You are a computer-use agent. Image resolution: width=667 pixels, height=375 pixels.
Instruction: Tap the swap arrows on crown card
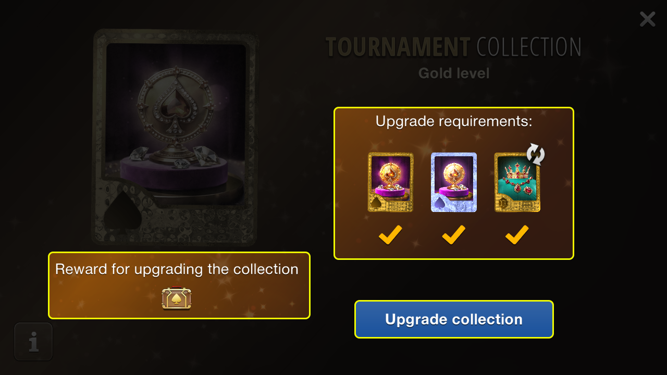coord(535,154)
